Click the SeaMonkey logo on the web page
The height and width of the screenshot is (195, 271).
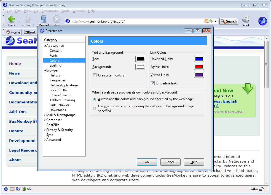point(10,41)
